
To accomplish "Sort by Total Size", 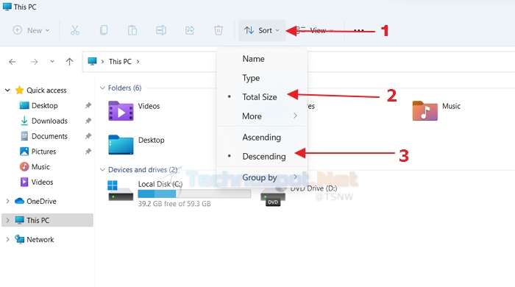I will tap(262, 97).
